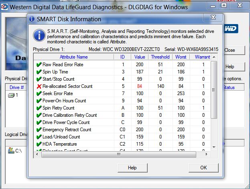The width and height of the screenshot is (250, 189).
Task: Sort by the Value column header
Action: click(140, 57)
